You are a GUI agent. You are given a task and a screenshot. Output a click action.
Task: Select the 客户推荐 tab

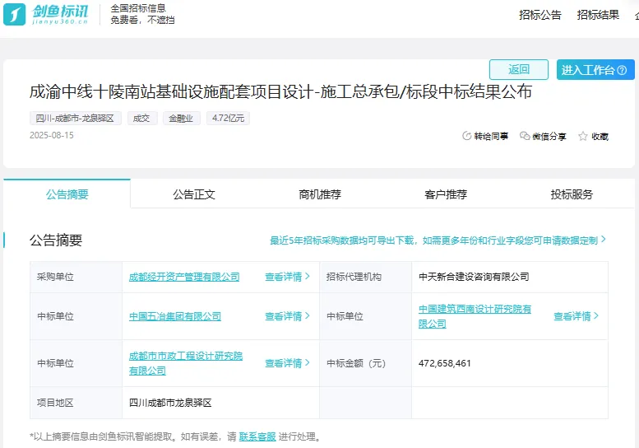446,194
